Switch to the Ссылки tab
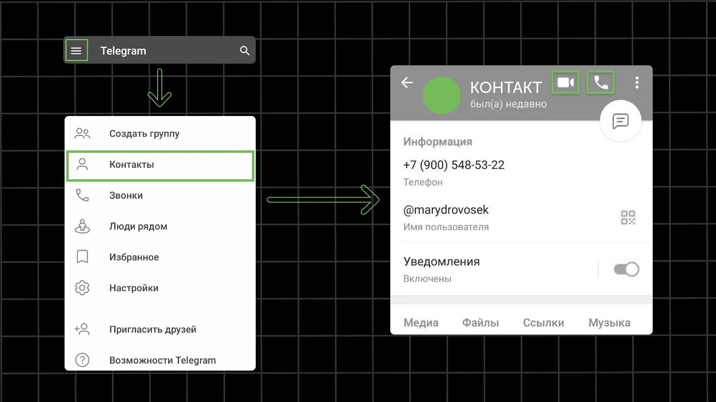The width and height of the screenshot is (716, 402). tap(543, 323)
